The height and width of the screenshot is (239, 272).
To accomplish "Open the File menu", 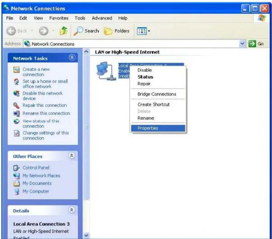I will (x=10, y=18).
